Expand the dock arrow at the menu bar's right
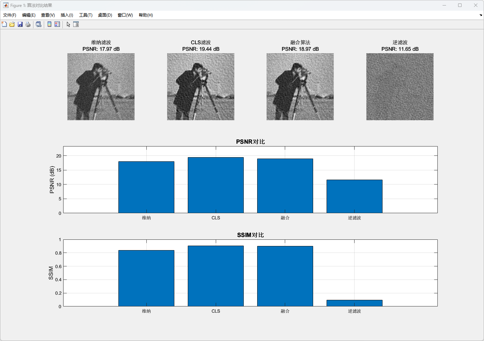Image resolution: width=484 pixels, height=341 pixels. 481,15
